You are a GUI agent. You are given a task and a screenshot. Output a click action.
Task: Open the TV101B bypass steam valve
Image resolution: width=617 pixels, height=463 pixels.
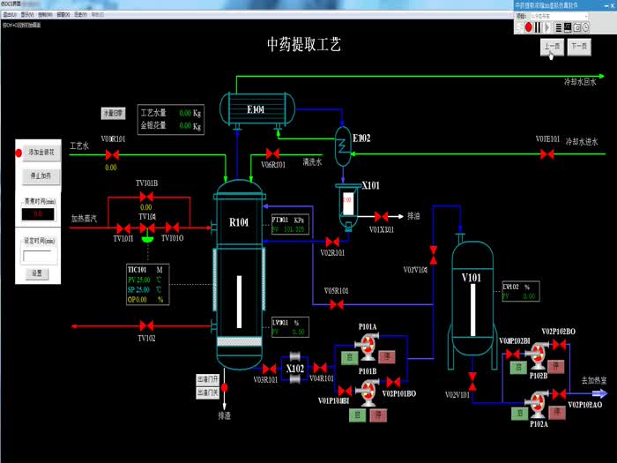pyautogui.click(x=146, y=198)
